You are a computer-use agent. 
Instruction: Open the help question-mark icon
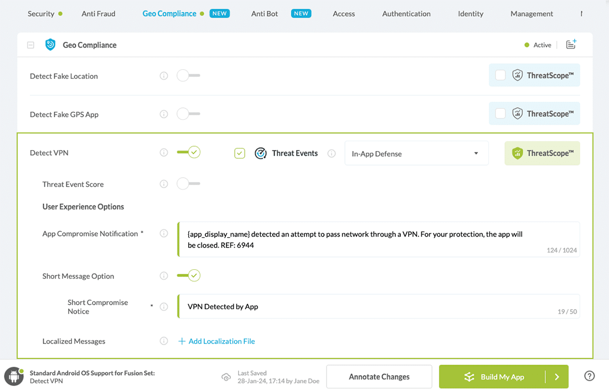pos(589,376)
